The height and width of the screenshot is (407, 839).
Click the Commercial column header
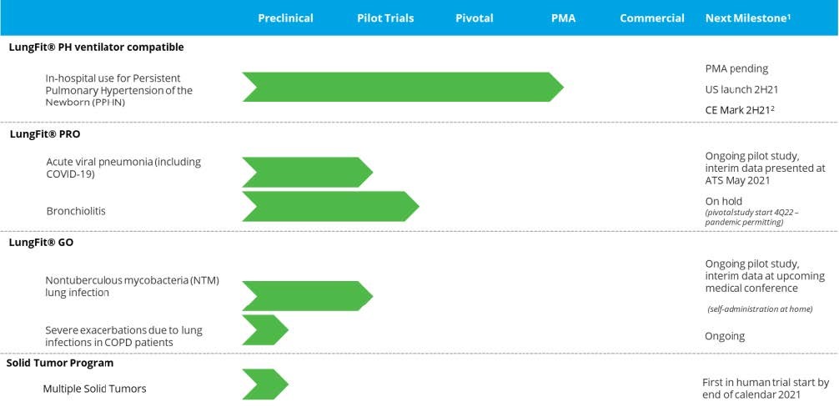(x=652, y=18)
